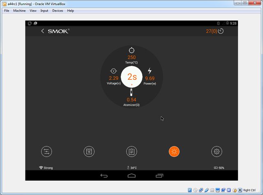Tap the temperature gauge icon above 250
The image size is (263, 195).
(x=131, y=50)
